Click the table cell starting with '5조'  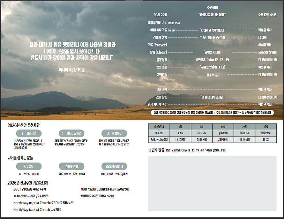pos(266,140)
